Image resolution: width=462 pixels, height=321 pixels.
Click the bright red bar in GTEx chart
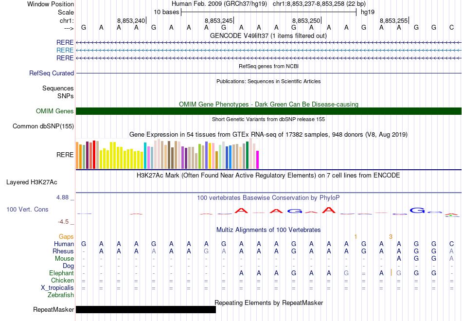[94, 155]
